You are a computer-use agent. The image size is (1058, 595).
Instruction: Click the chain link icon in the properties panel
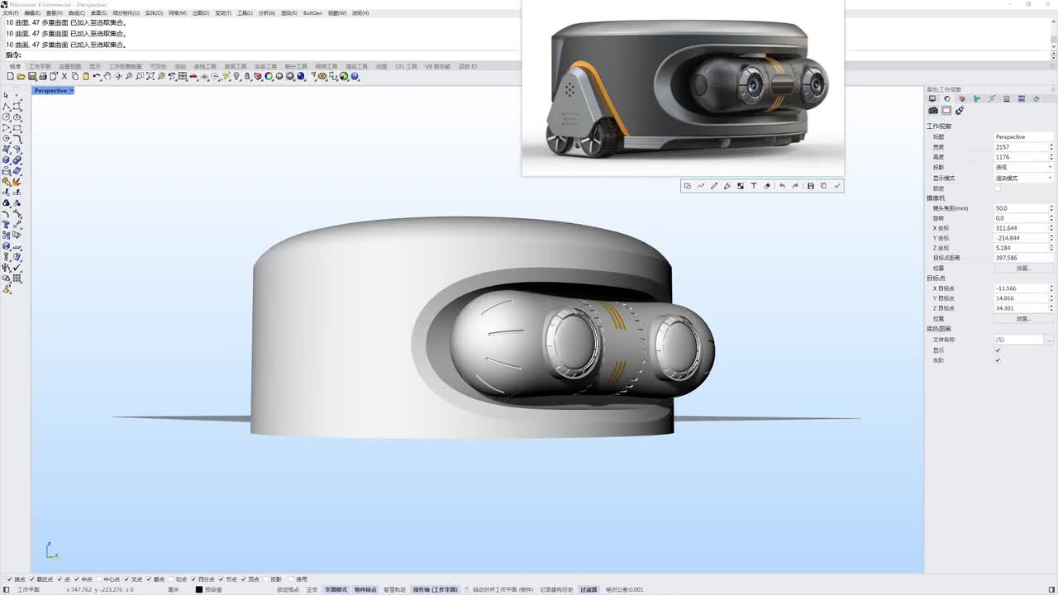pos(960,111)
